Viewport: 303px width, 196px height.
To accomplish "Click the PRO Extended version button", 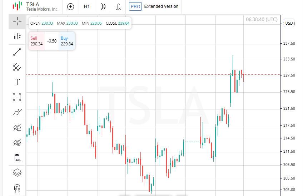I will pos(154,6).
